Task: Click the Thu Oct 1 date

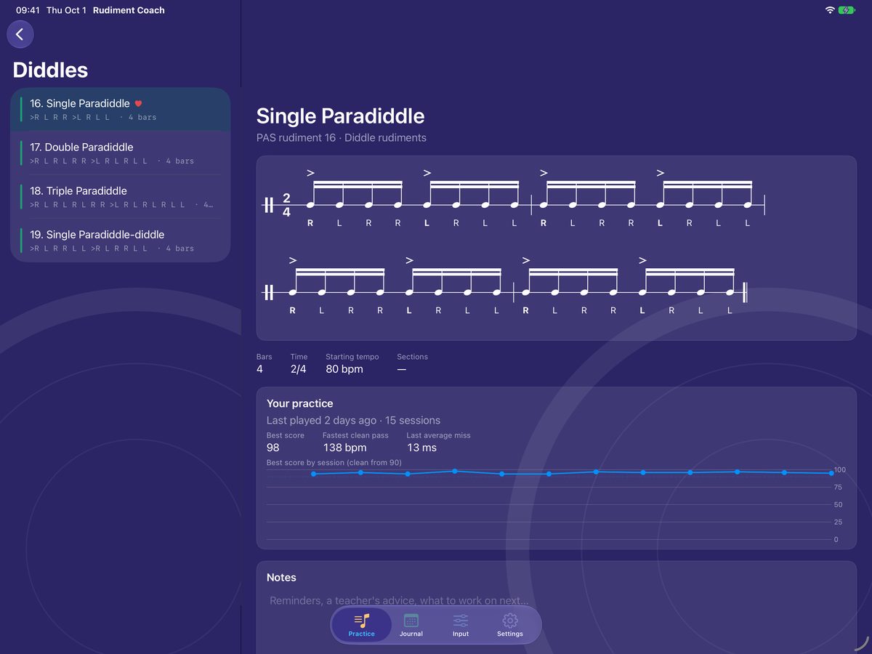Action: [66, 10]
